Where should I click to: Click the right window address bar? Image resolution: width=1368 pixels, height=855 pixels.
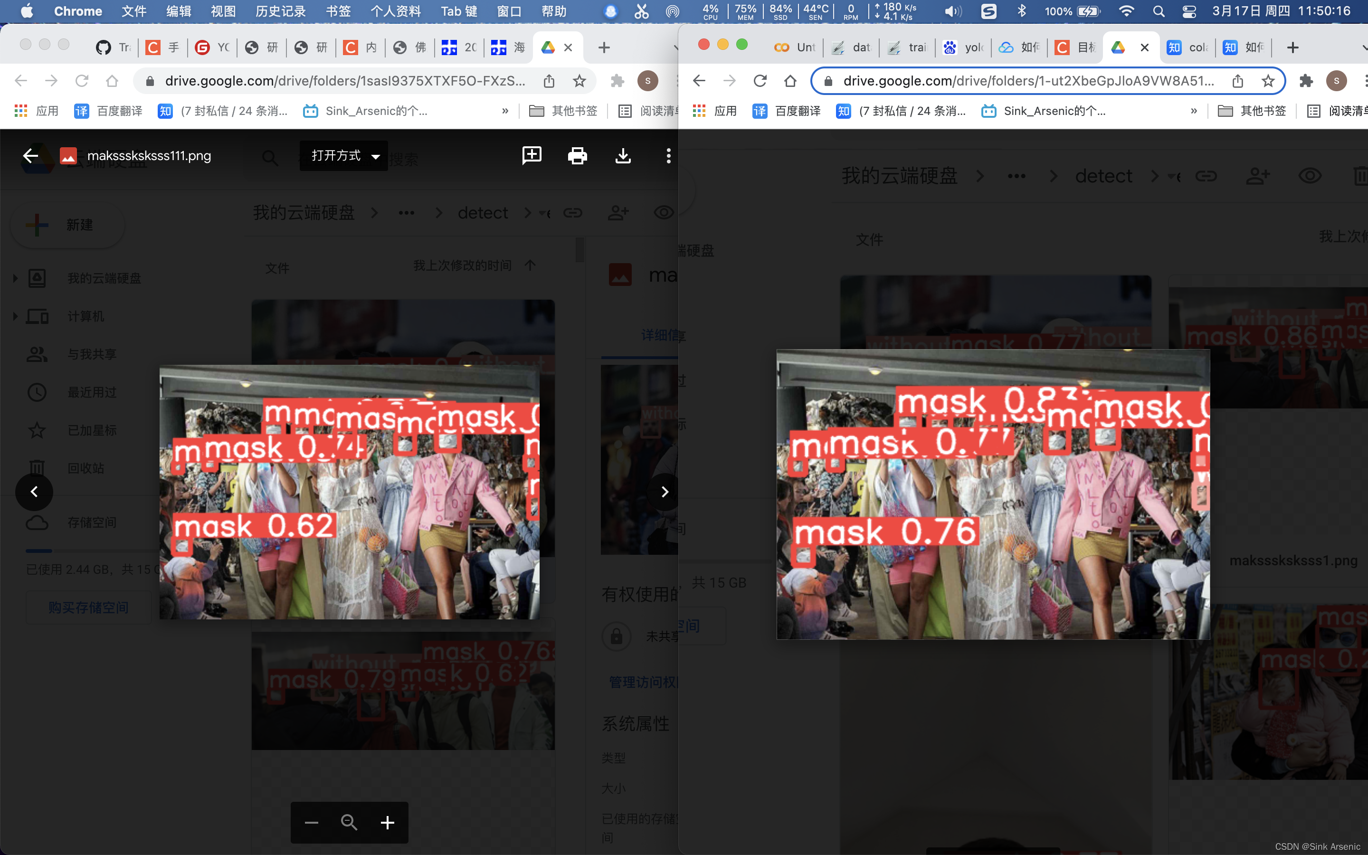coord(1029,81)
